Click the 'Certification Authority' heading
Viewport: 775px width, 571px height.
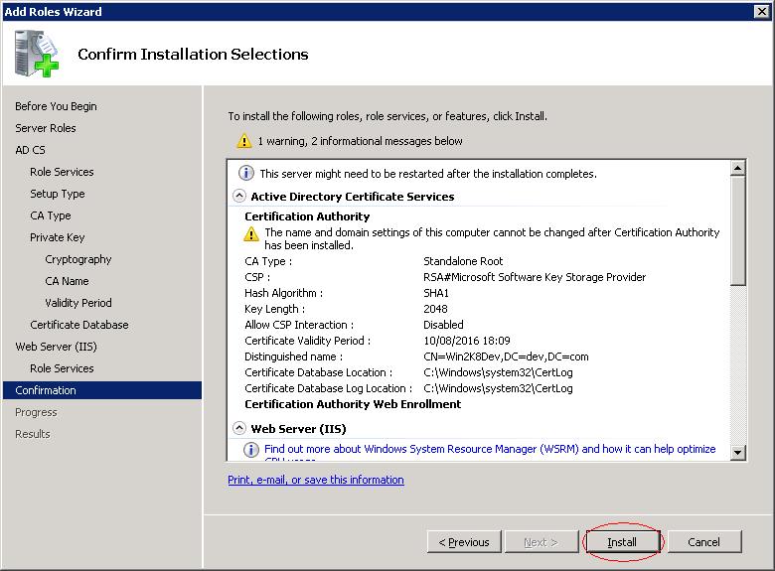point(307,216)
